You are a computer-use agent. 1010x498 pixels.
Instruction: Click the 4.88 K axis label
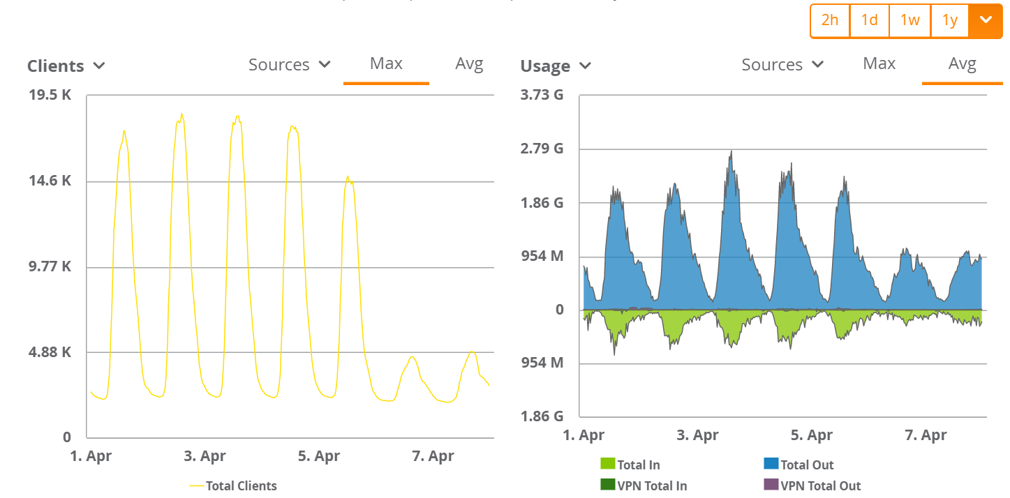[x=50, y=352]
